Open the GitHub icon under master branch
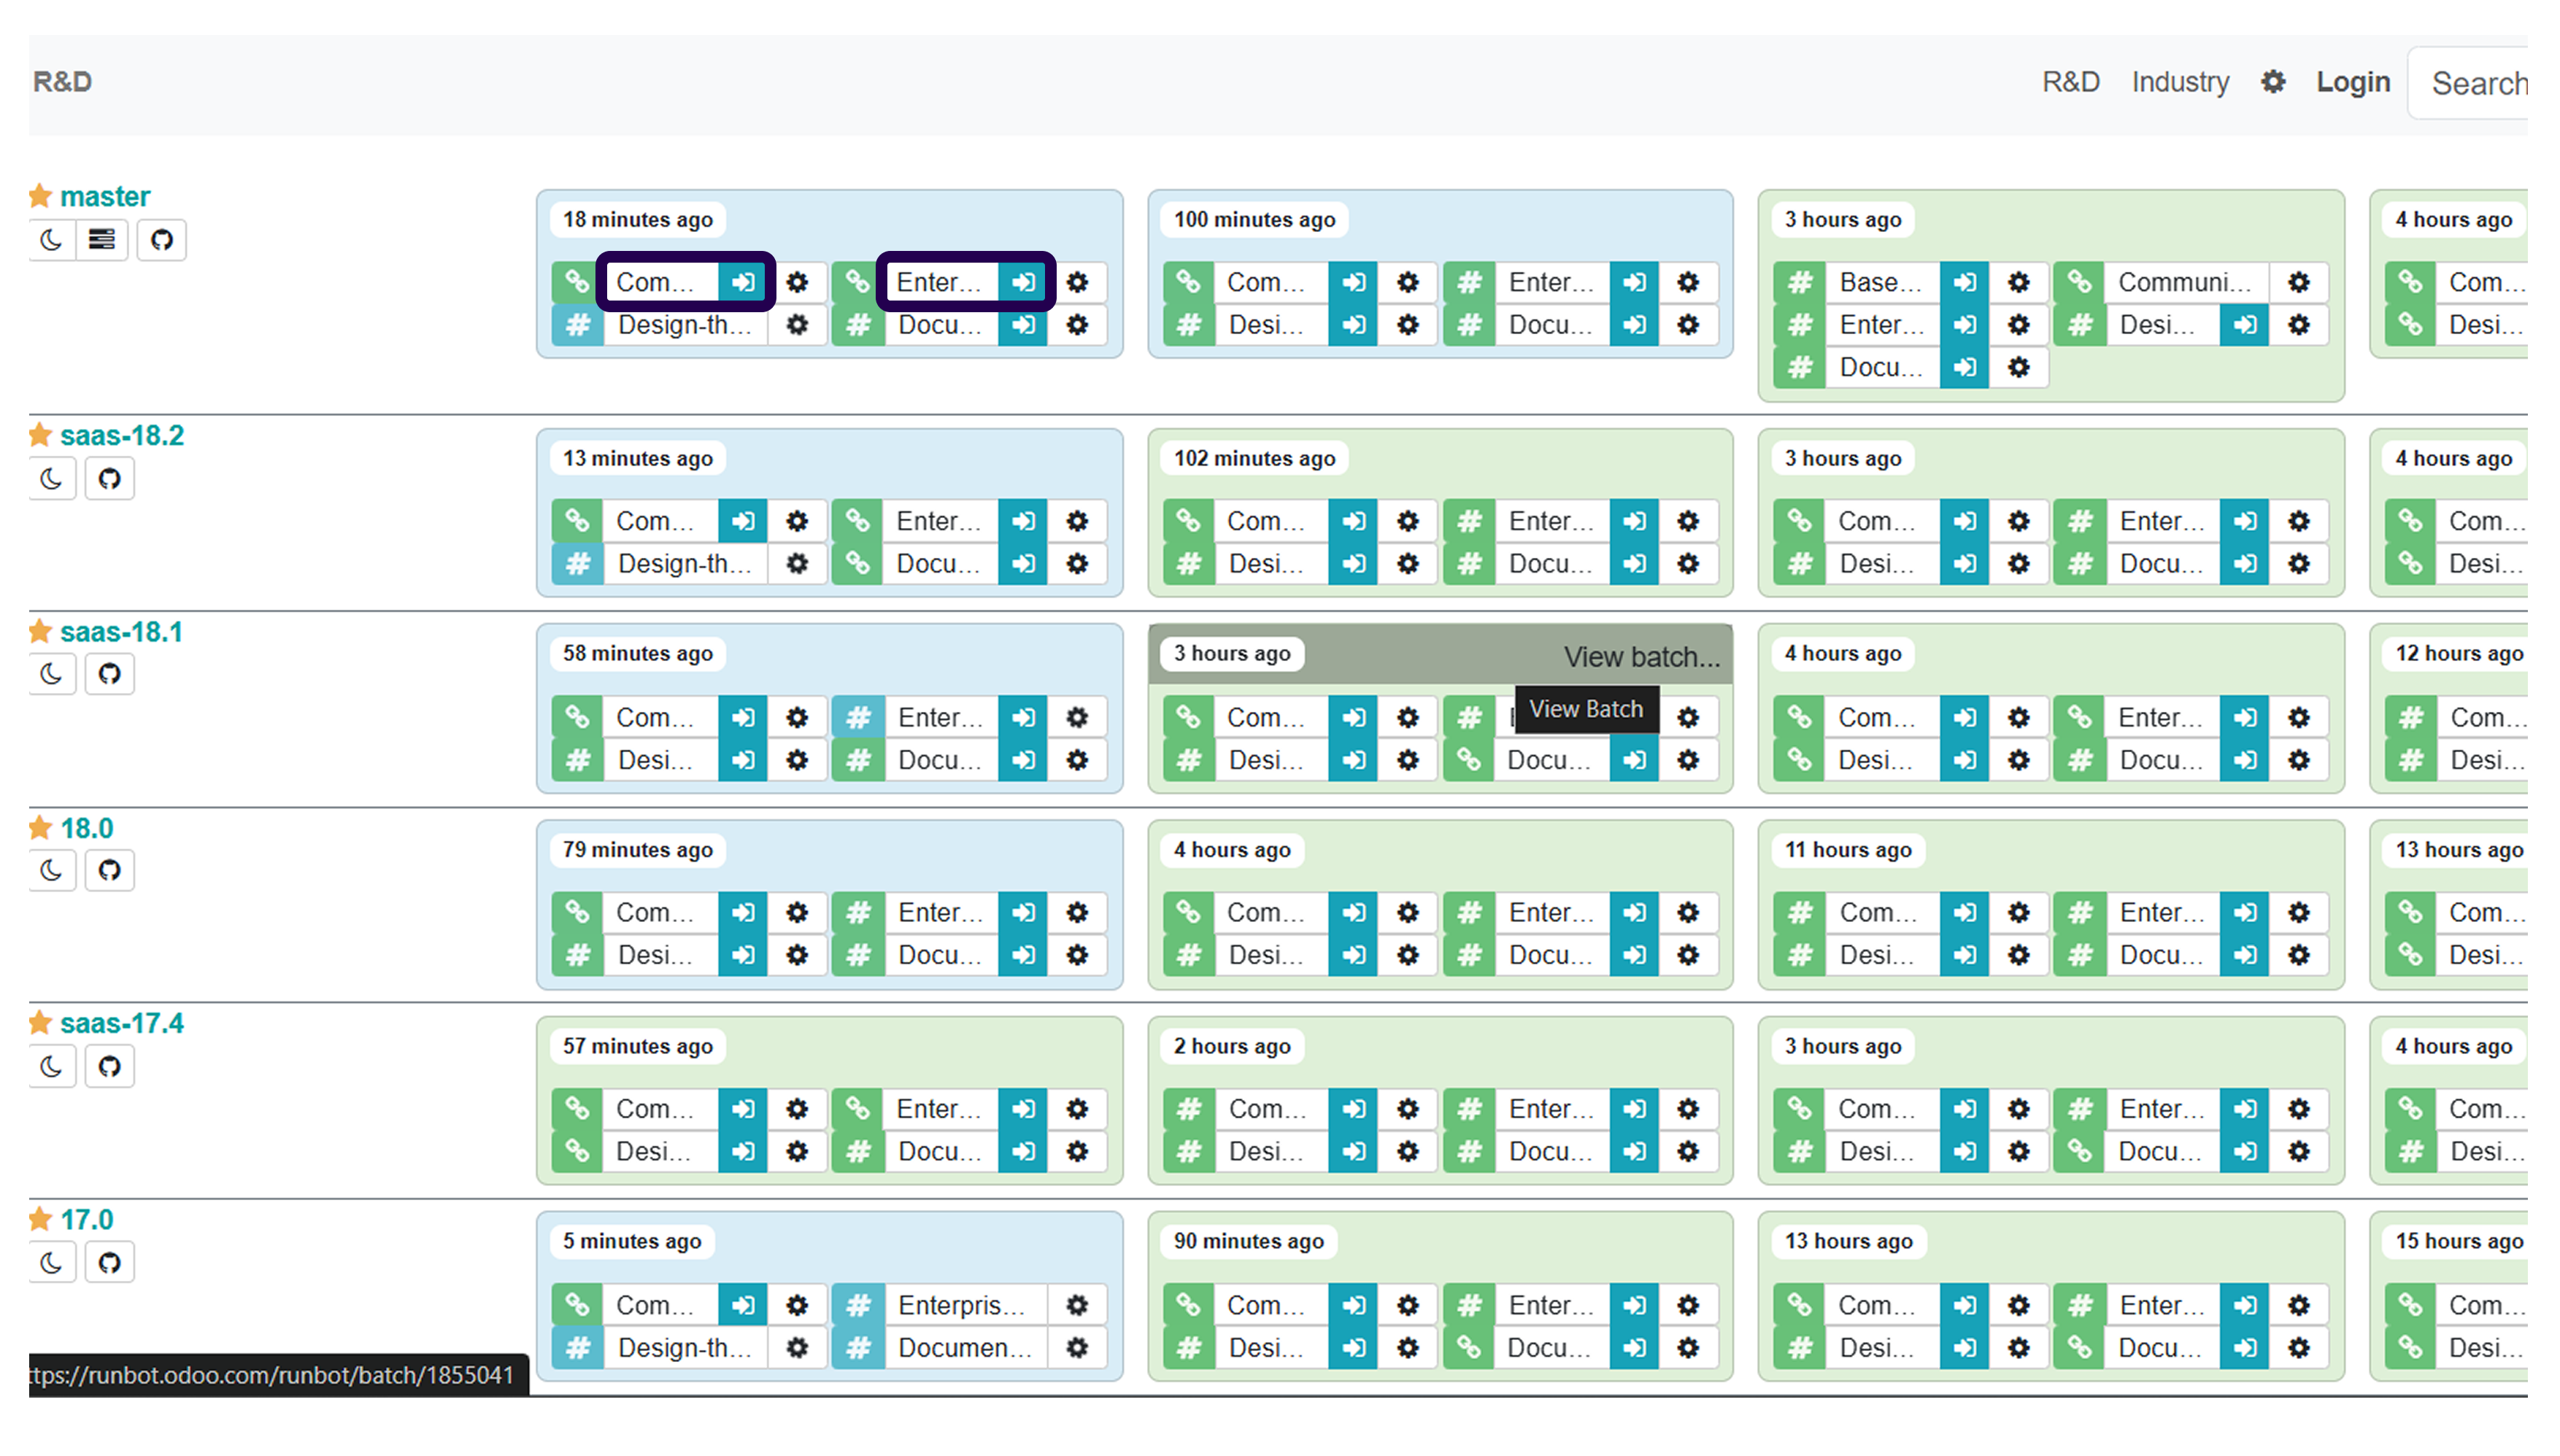Screen dimensions: 2560x1456 [161, 240]
